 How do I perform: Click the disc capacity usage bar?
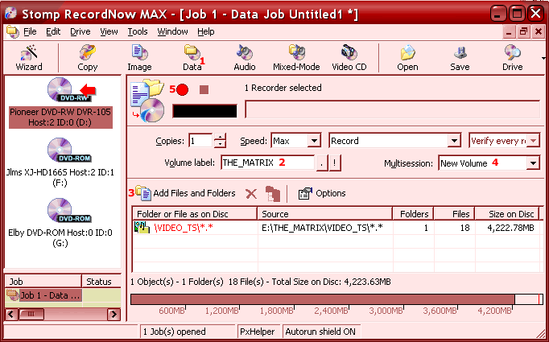coord(336,299)
